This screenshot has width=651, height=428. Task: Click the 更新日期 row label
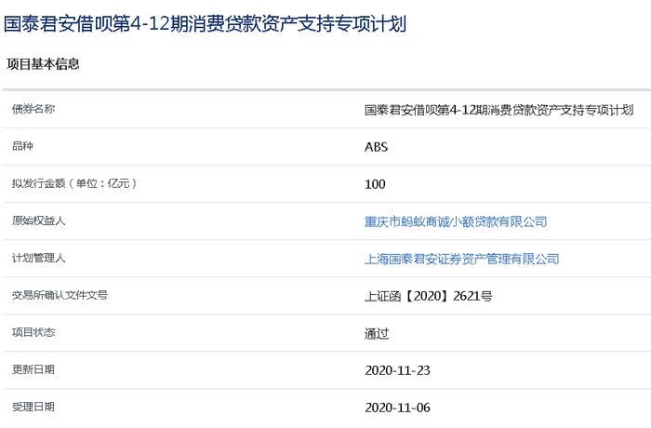coord(33,369)
